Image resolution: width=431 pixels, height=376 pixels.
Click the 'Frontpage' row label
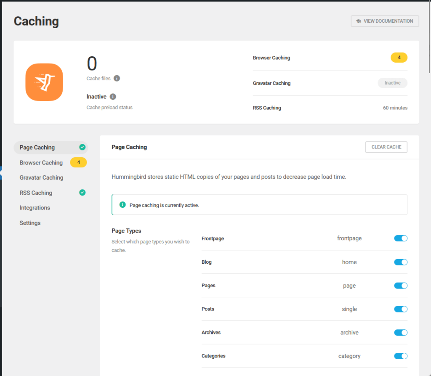(x=213, y=238)
